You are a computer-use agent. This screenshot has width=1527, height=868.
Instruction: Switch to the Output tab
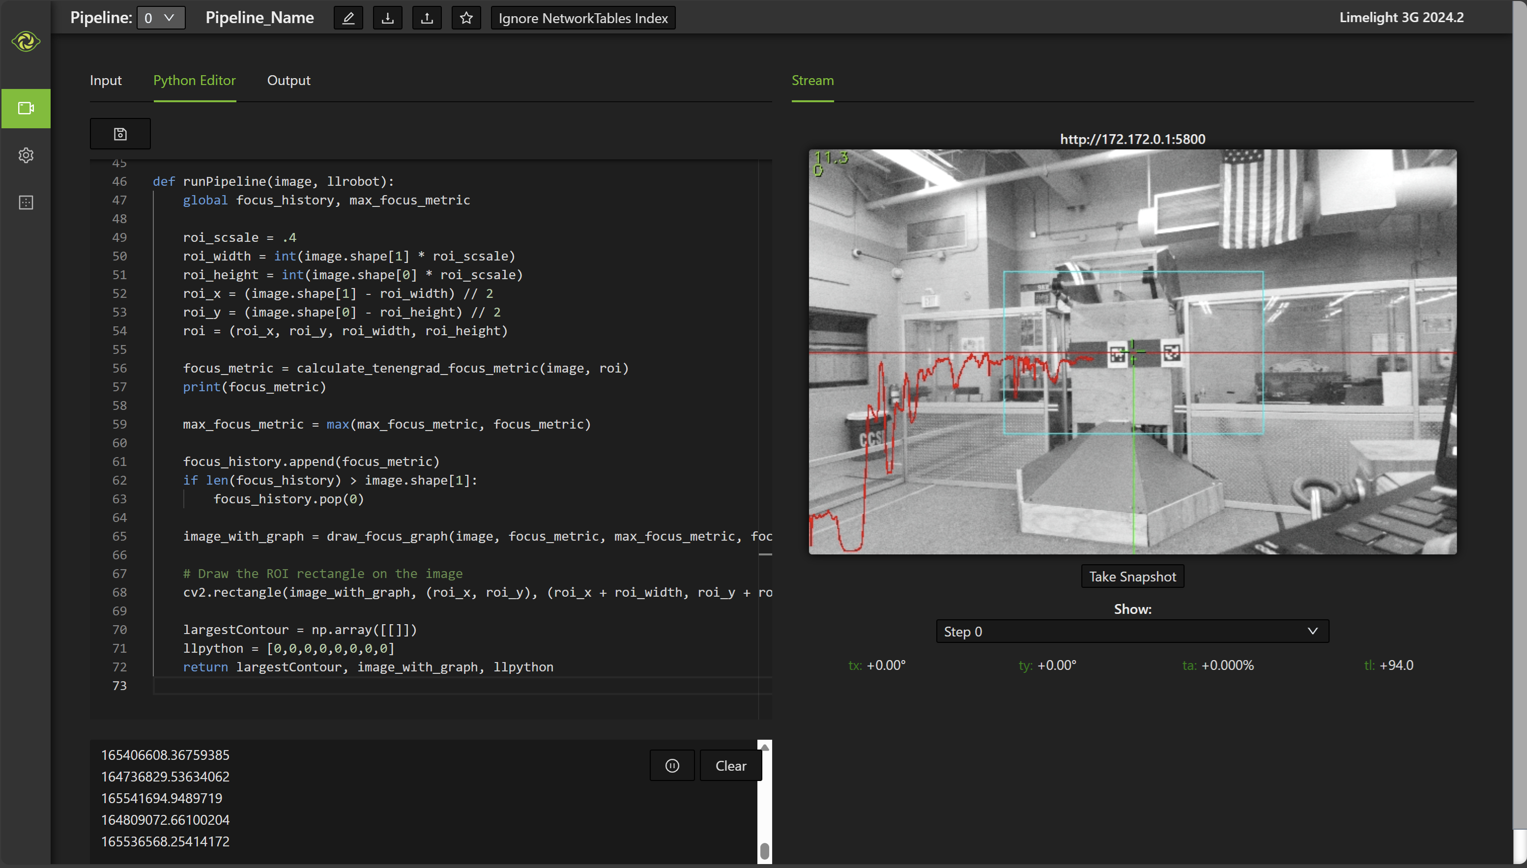click(x=288, y=80)
